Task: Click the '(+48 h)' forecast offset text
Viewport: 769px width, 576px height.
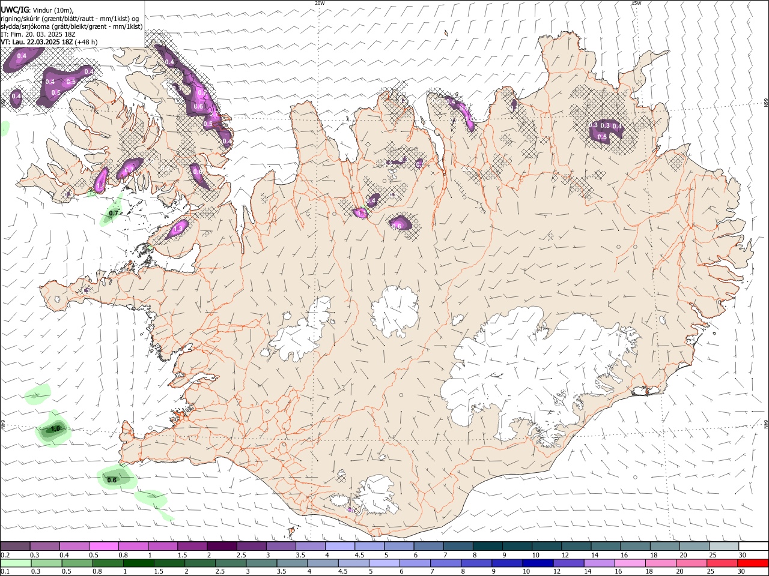Action: pyautogui.click(x=86, y=42)
